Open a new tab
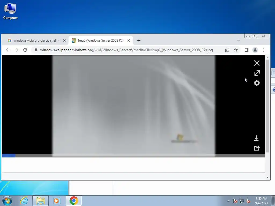This screenshot has height=206, width=275. (139, 41)
